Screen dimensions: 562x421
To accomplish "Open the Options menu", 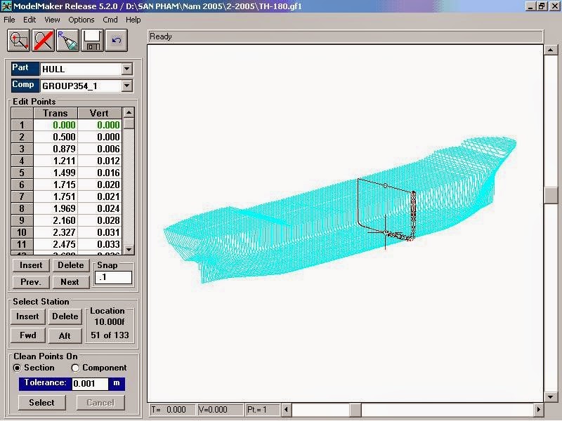I will (81, 20).
